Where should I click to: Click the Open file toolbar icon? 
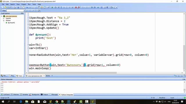[x=6, y=8]
